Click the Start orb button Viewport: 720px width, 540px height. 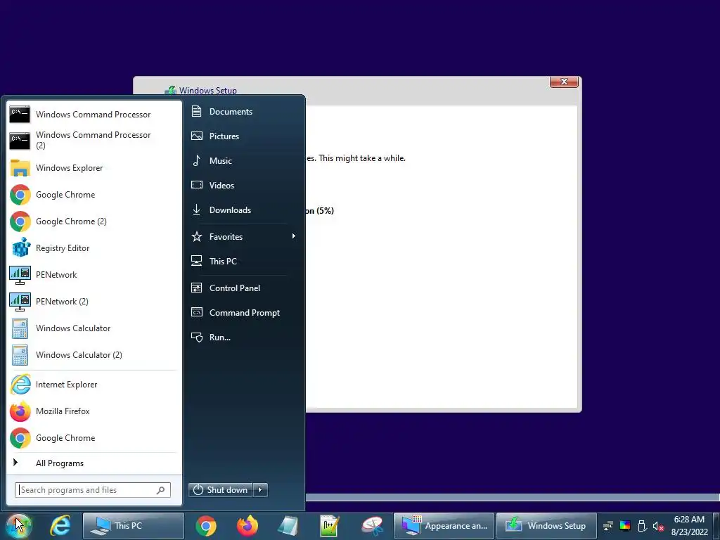(x=19, y=526)
